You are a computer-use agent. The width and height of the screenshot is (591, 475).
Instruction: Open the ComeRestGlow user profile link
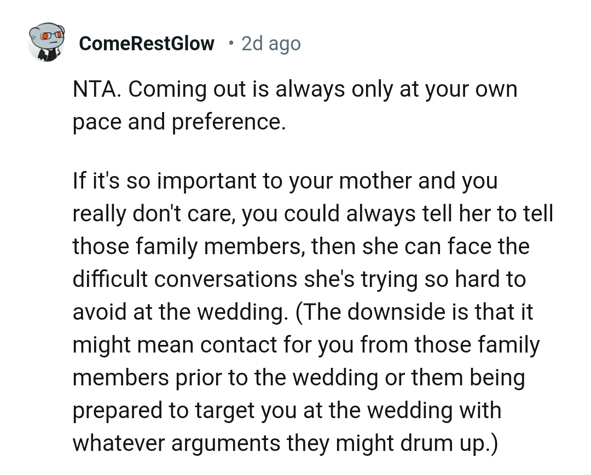tap(147, 43)
